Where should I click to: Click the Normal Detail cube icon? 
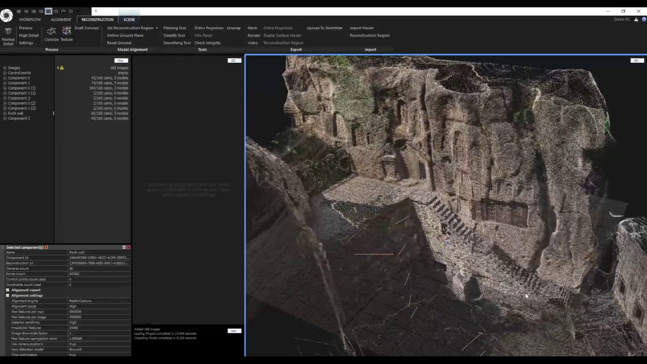point(8,31)
